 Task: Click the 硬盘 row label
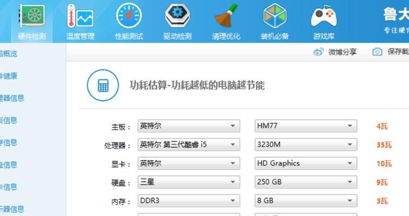(121, 183)
